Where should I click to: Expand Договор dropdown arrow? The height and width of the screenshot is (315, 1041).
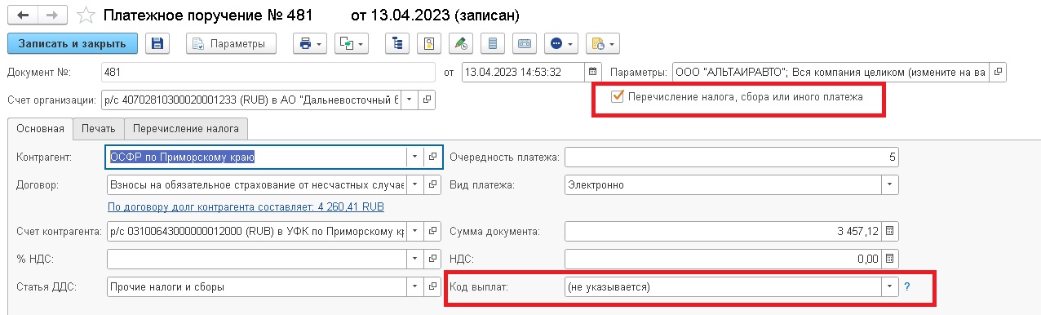pos(415,184)
